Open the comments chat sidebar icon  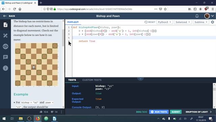(x=5, y=57)
